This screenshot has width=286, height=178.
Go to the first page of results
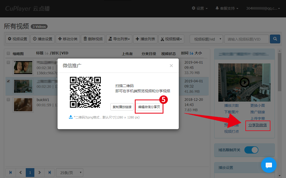[x=11, y=173]
